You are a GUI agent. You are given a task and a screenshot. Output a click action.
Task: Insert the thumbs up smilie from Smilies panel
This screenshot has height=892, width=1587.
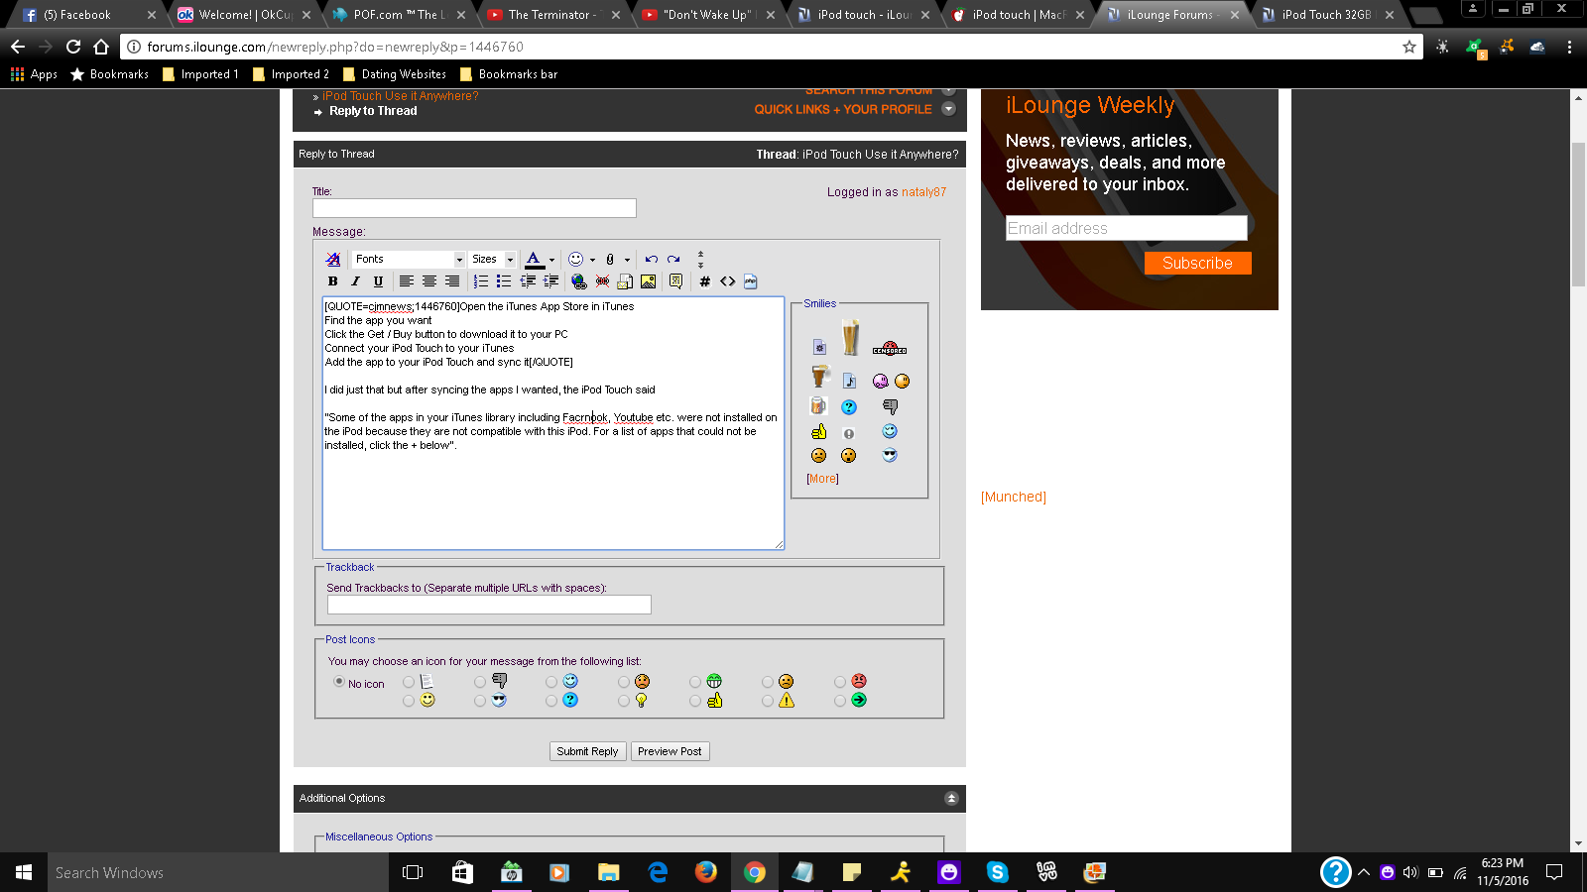pos(818,431)
